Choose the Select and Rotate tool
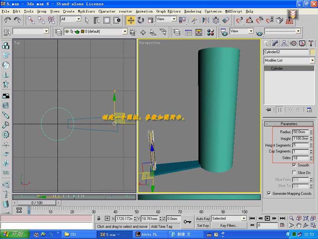 pos(140,20)
